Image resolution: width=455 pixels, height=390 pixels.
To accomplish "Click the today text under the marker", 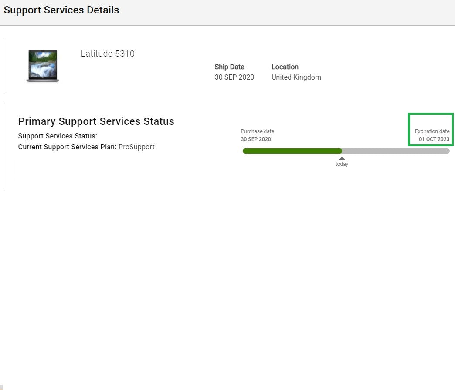I will [342, 164].
